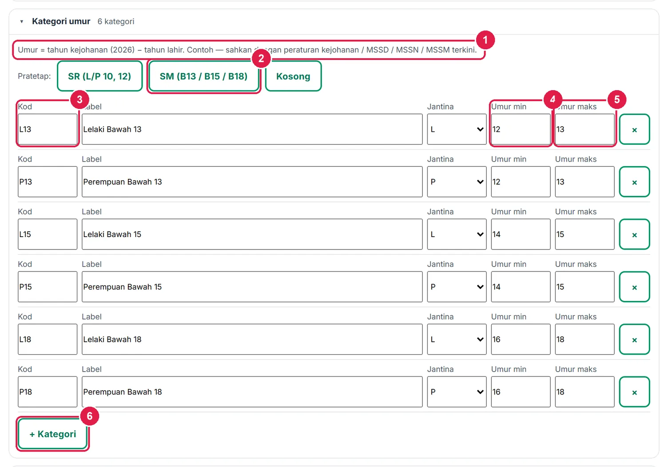Focus the Umur min field for P18

click(x=521, y=392)
